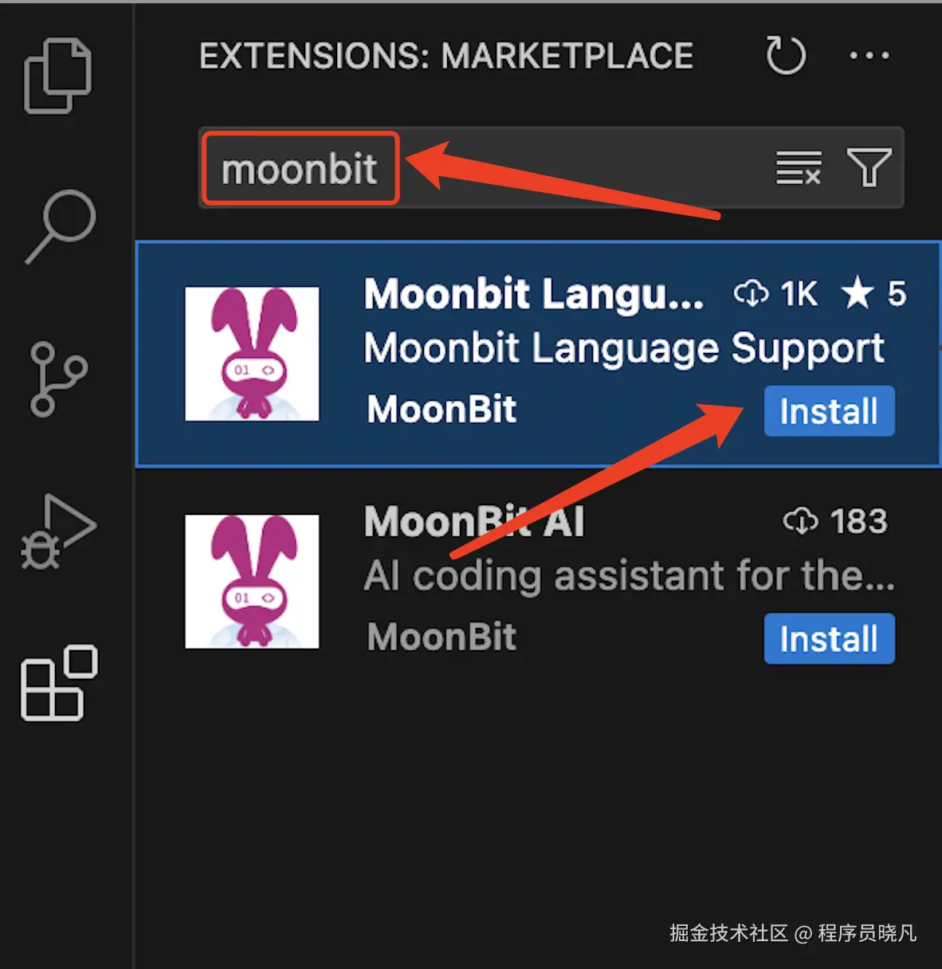Open the Search view

[x=61, y=226]
